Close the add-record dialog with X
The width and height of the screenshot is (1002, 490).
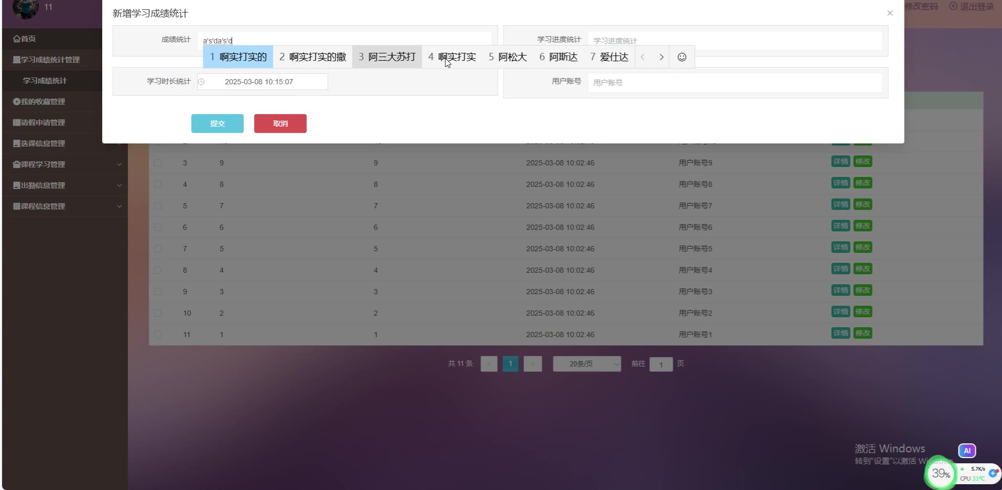[x=889, y=13]
